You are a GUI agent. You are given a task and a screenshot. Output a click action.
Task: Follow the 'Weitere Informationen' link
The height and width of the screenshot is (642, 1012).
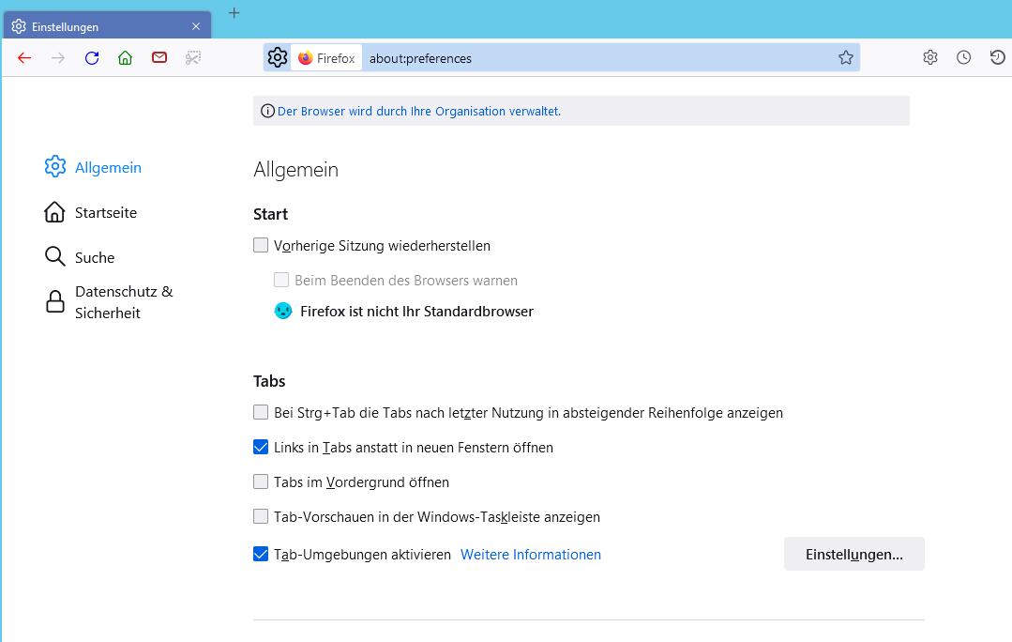coord(531,555)
